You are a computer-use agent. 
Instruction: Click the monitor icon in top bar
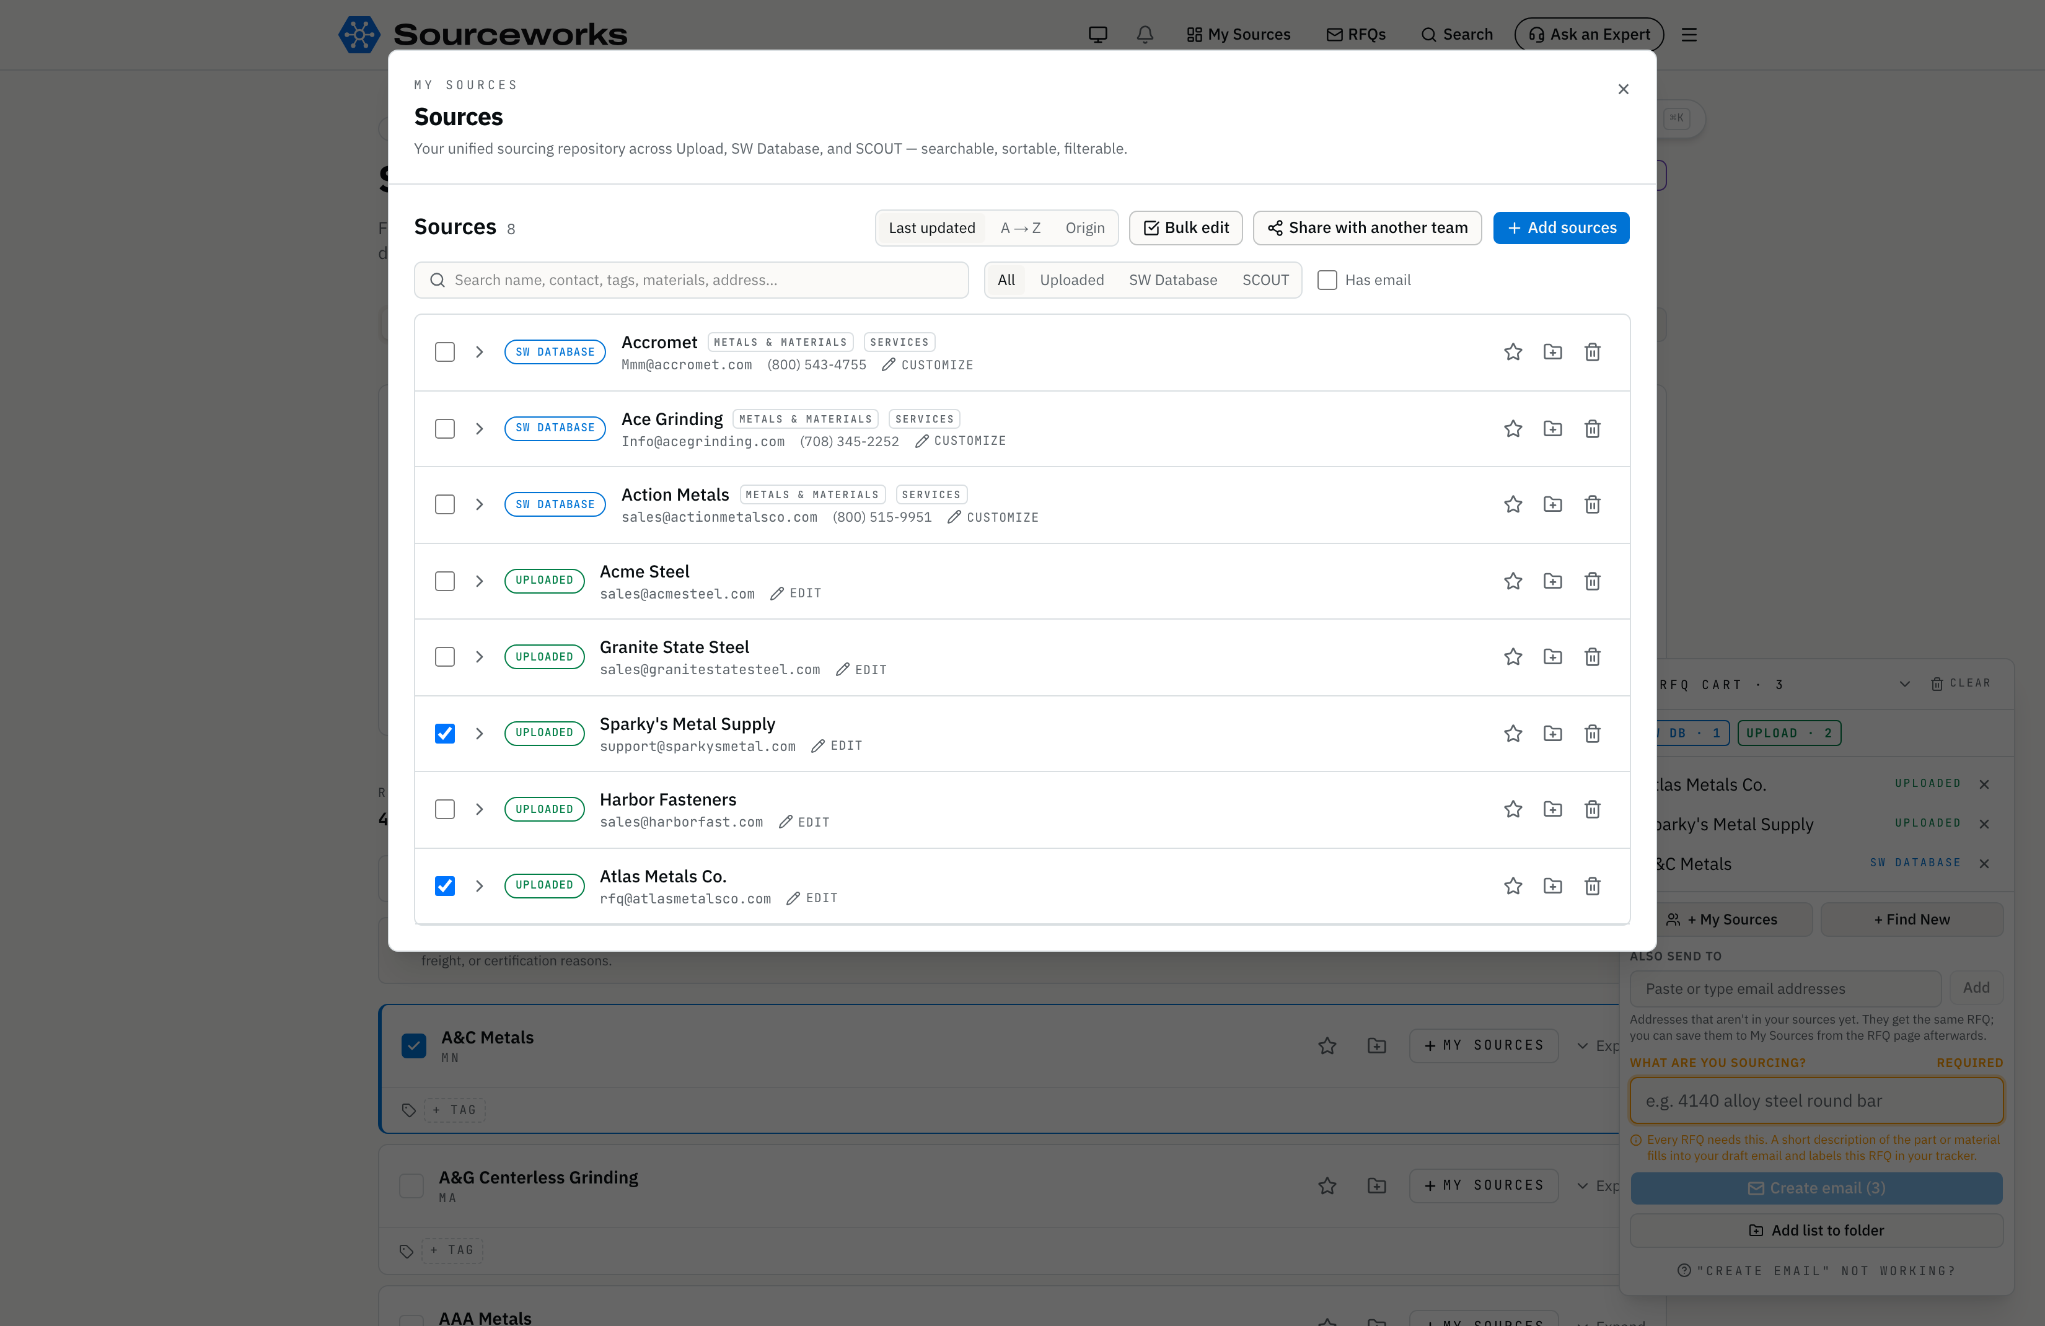pyautogui.click(x=1097, y=34)
